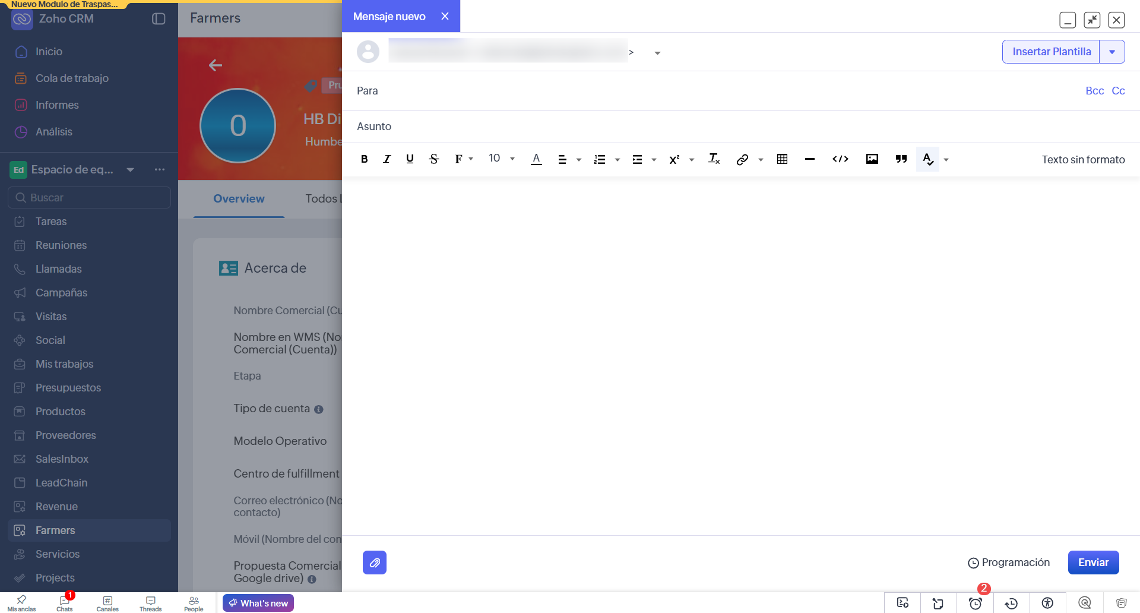Add Cc recipients
The height and width of the screenshot is (613, 1140).
pos(1118,91)
